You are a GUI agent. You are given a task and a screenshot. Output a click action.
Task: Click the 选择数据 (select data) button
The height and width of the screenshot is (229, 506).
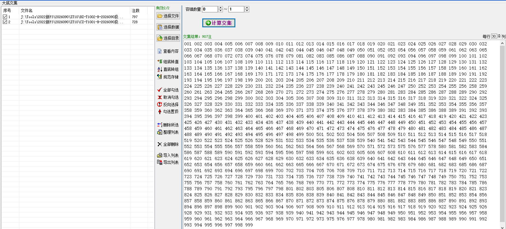(168, 27)
